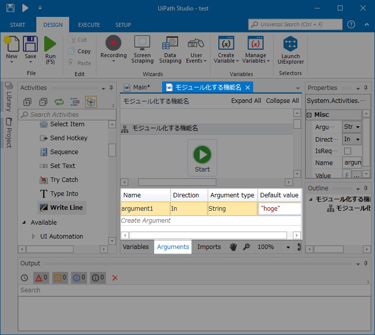Screen dimensions: 375x335
Task: Click the Search Activities field
Action: 67,115
